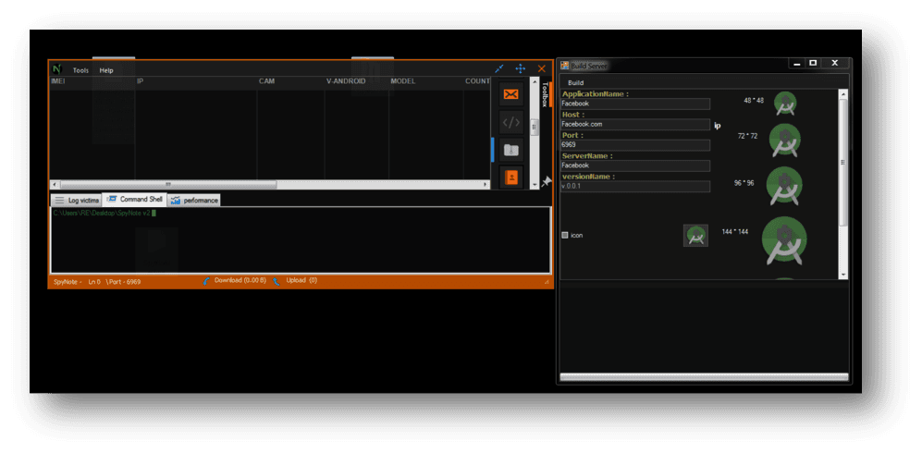Viewport: 922px width, 453px height.
Task: Click the toolbox scrollbar down arrow
Action: 535,185
